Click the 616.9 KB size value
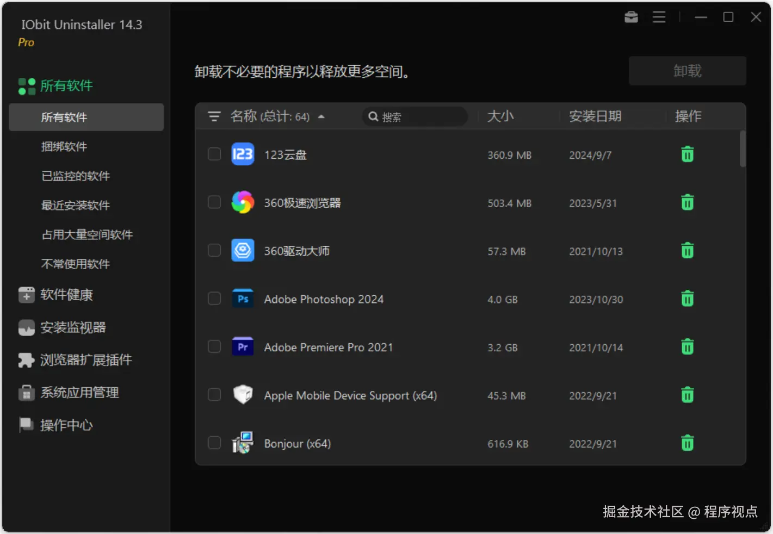 point(508,444)
